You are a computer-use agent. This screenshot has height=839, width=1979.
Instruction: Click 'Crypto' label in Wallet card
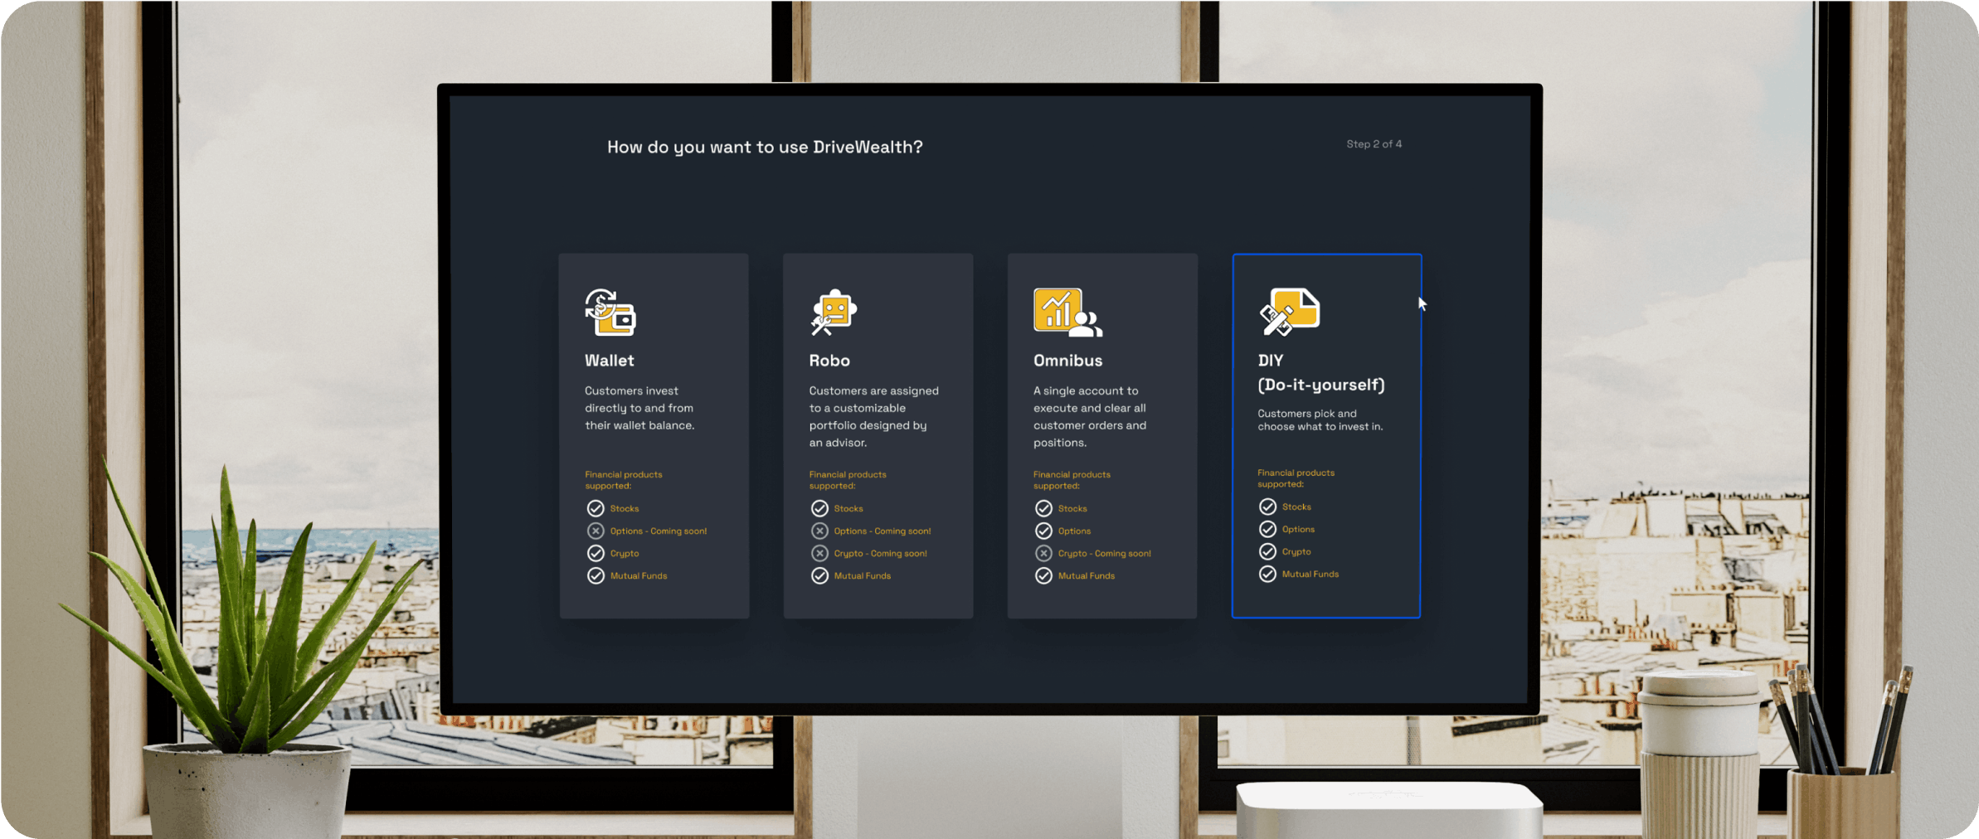click(x=625, y=554)
